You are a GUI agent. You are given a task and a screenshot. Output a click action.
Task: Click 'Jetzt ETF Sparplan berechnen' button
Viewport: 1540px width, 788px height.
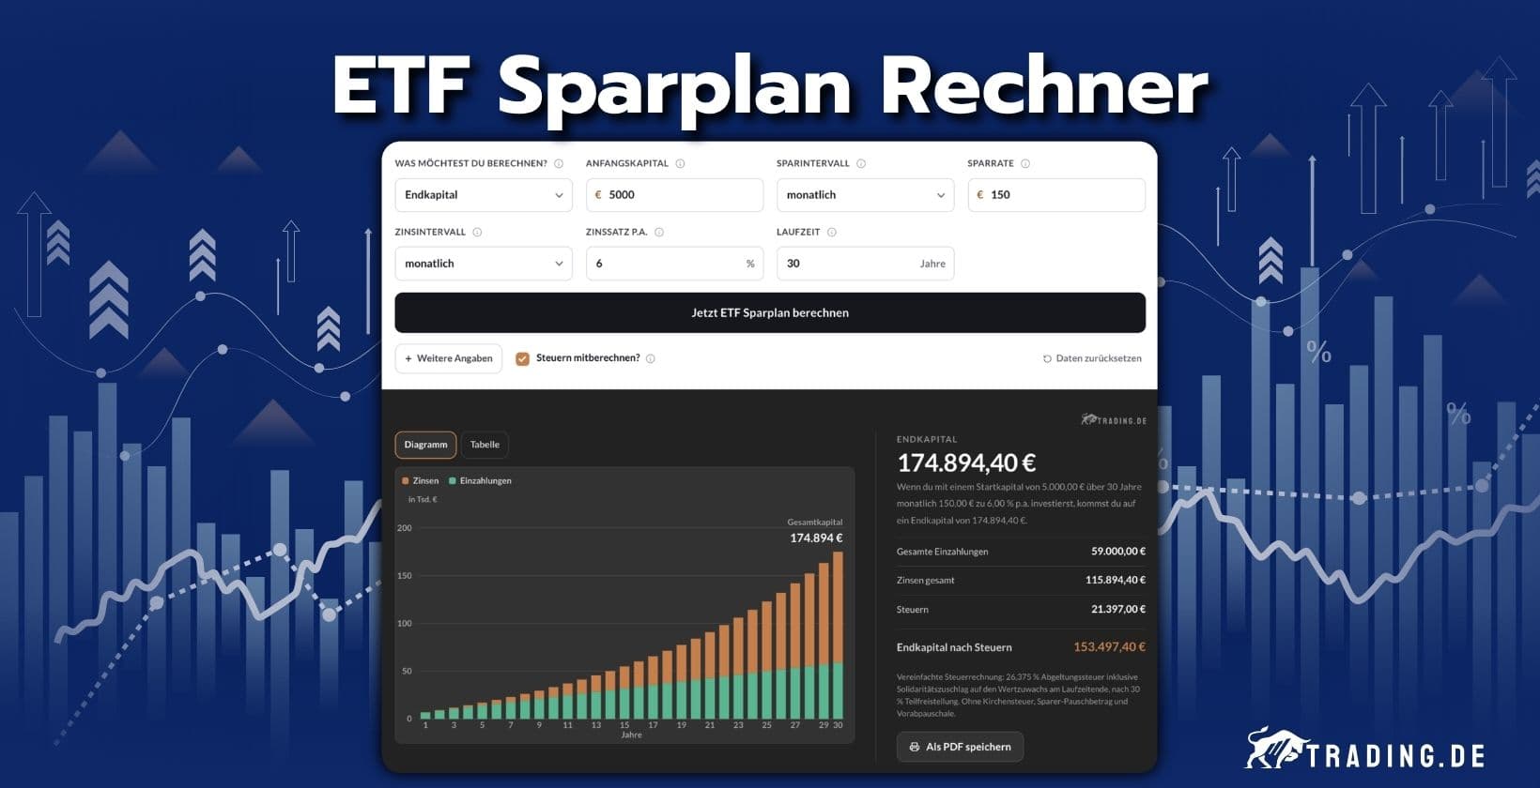point(770,312)
